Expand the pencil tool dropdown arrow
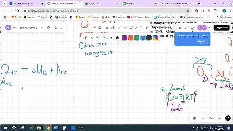 pos(135,28)
